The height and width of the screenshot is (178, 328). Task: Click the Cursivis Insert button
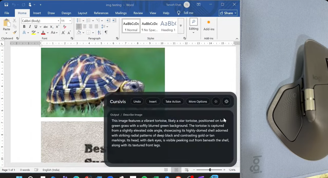pyautogui.click(x=153, y=102)
